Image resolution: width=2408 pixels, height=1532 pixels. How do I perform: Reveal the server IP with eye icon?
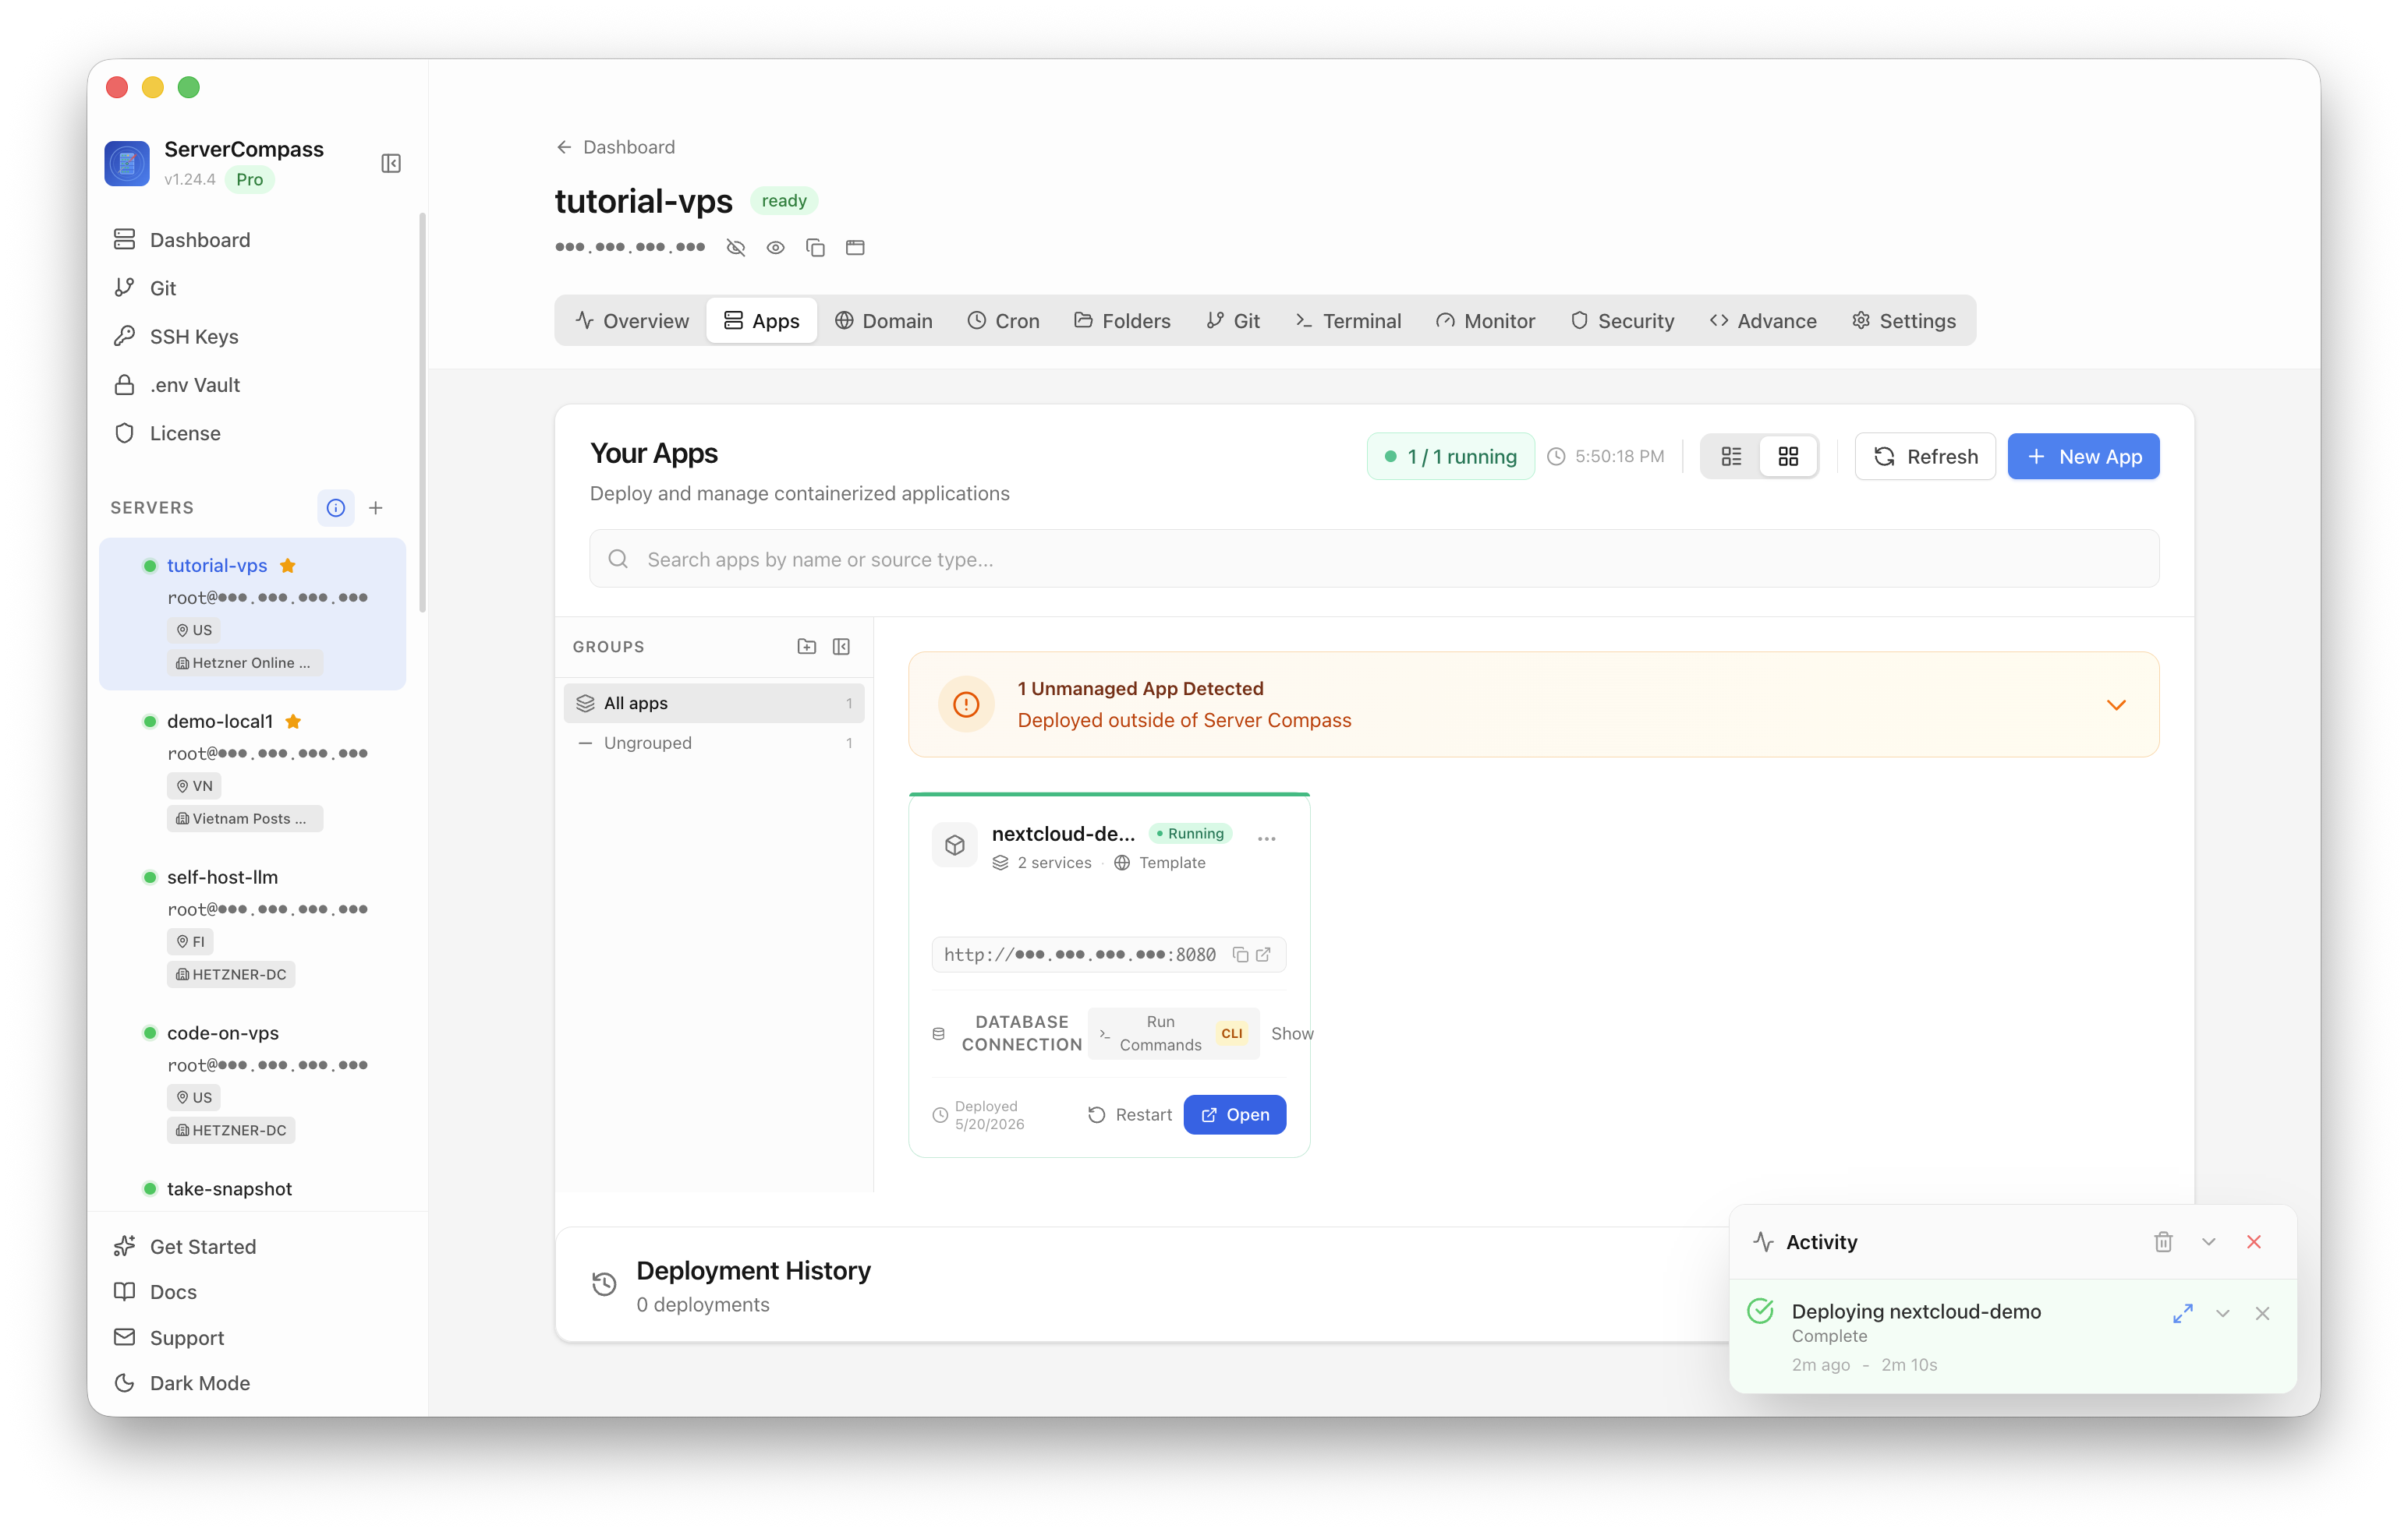tap(776, 247)
